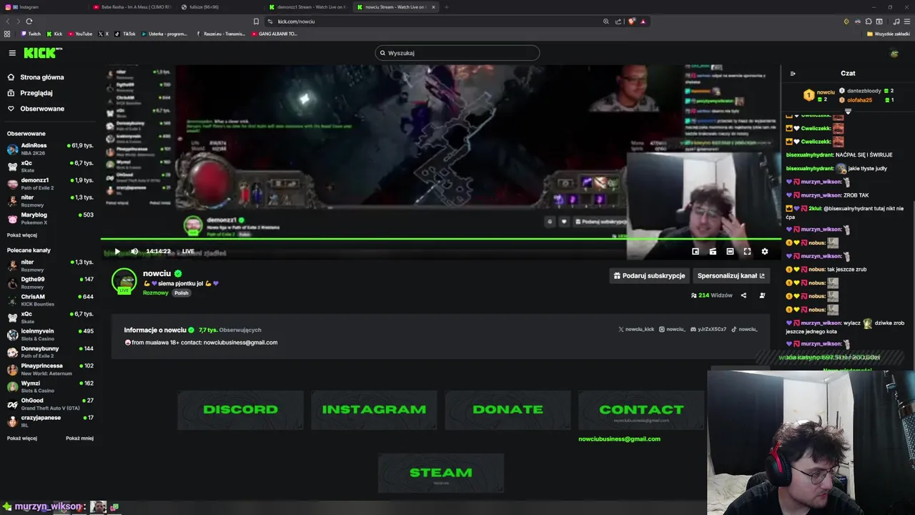Close the nowciu Stream tab
The image size is (915, 515).
point(433,7)
